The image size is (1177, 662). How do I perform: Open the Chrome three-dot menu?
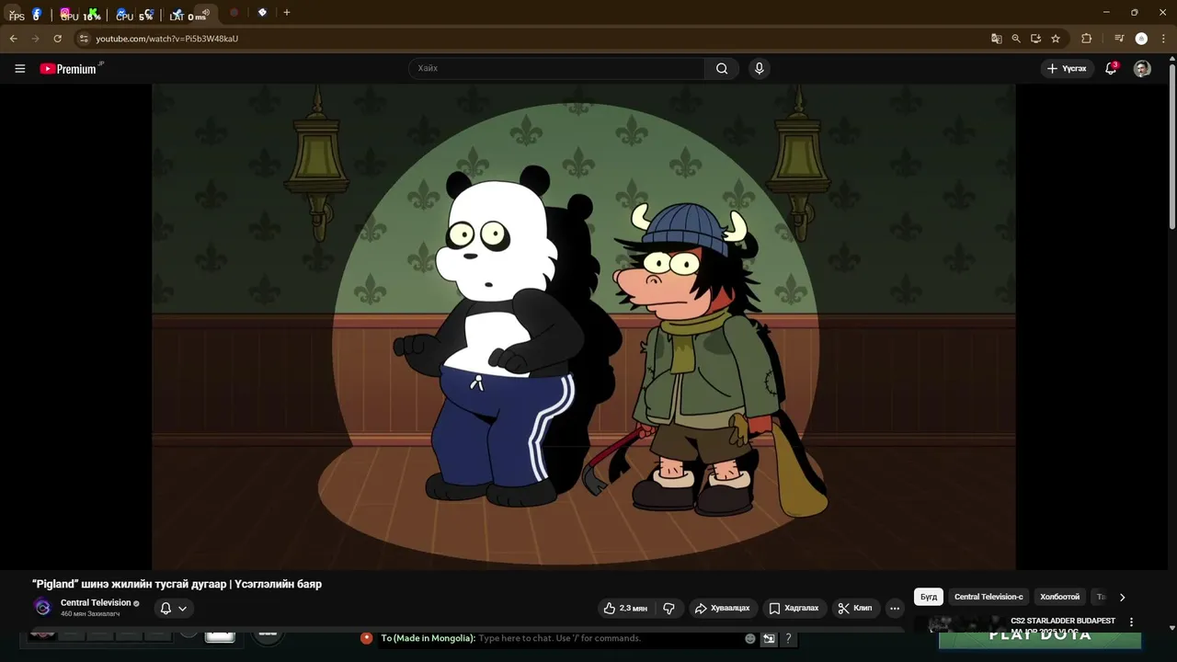click(x=1163, y=39)
